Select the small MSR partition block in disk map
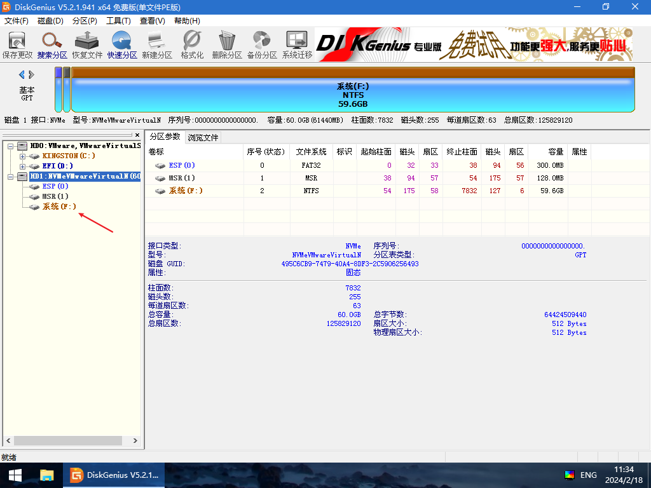The image size is (651, 488). pos(66,90)
